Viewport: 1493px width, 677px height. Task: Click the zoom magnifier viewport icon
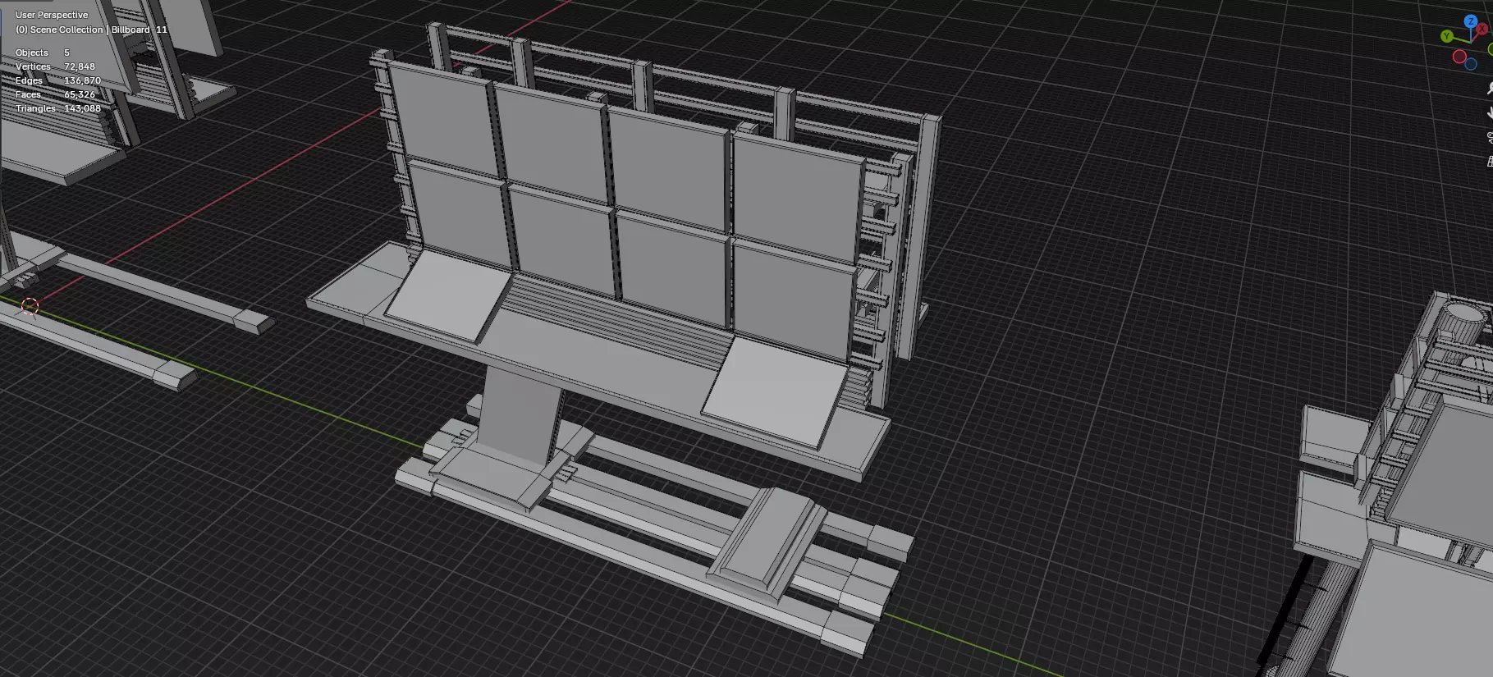coord(1489,89)
